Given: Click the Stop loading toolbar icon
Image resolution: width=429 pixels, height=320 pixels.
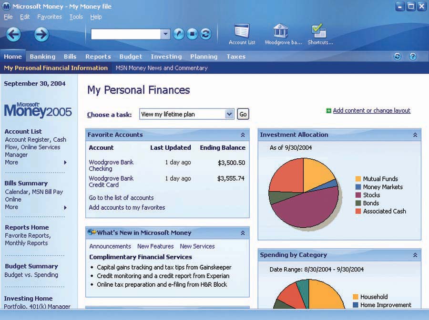Looking at the screenshot, I should [192, 34].
